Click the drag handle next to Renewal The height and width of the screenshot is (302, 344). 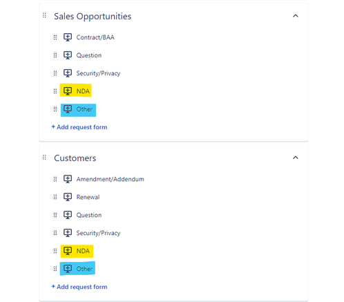click(55, 197)
